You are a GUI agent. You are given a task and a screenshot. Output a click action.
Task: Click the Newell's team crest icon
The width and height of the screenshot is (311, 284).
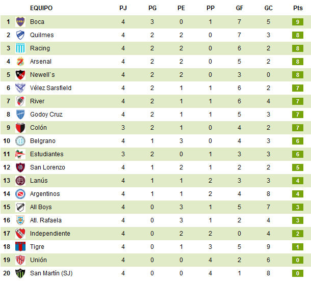point(20,75)
